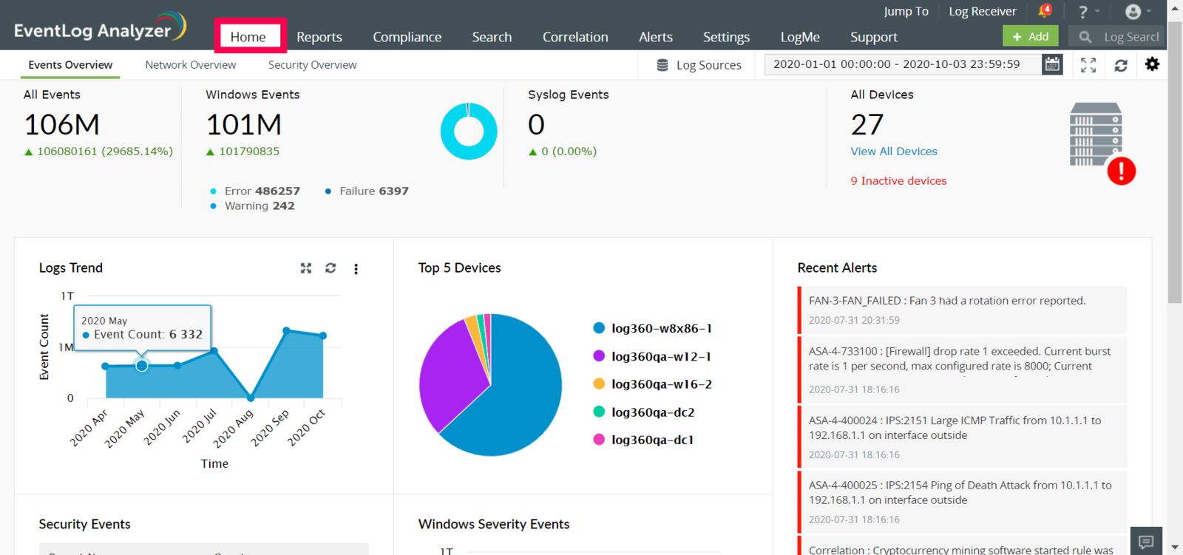This screenshot has width=1183, height=555.
Task: Click the Jump To link
Action: tap(906, 11)
